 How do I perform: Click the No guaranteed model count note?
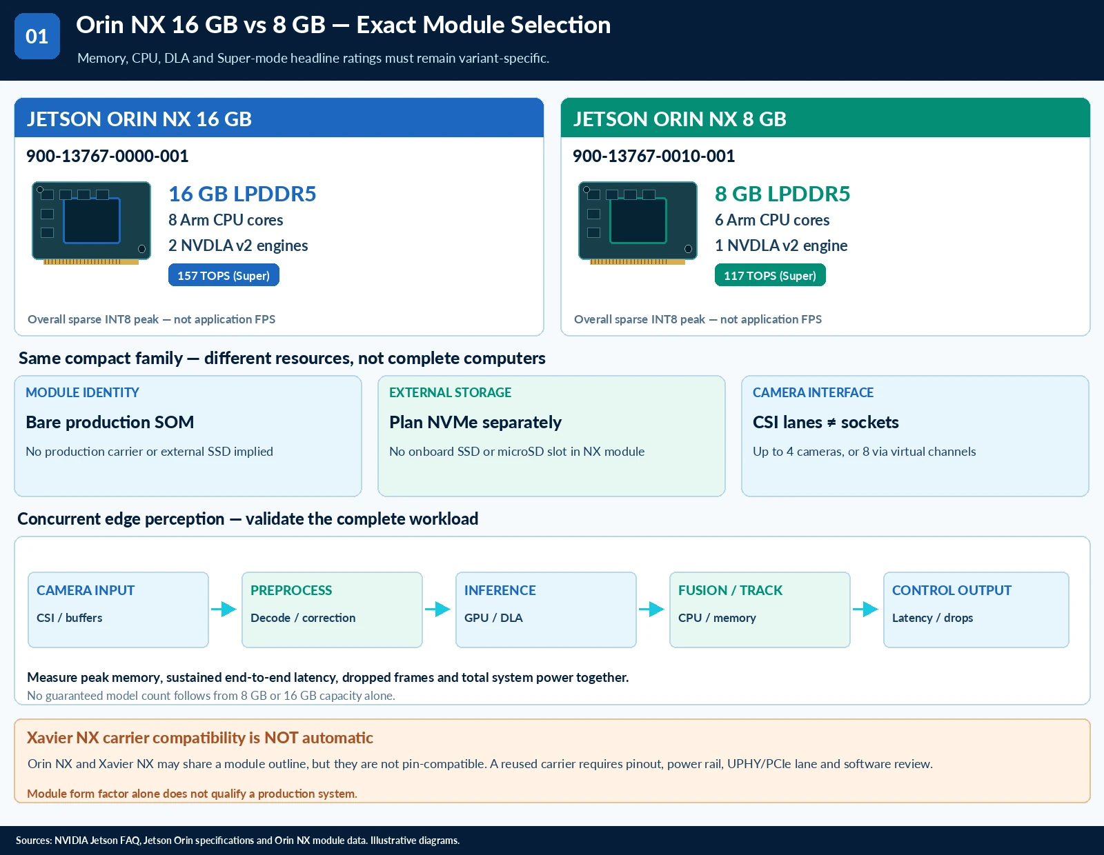pos(211,696)
